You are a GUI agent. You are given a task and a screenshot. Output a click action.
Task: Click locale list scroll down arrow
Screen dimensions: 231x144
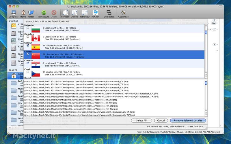click(x=206, y=77)
